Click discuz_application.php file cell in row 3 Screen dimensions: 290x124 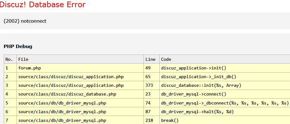[80, 86]
